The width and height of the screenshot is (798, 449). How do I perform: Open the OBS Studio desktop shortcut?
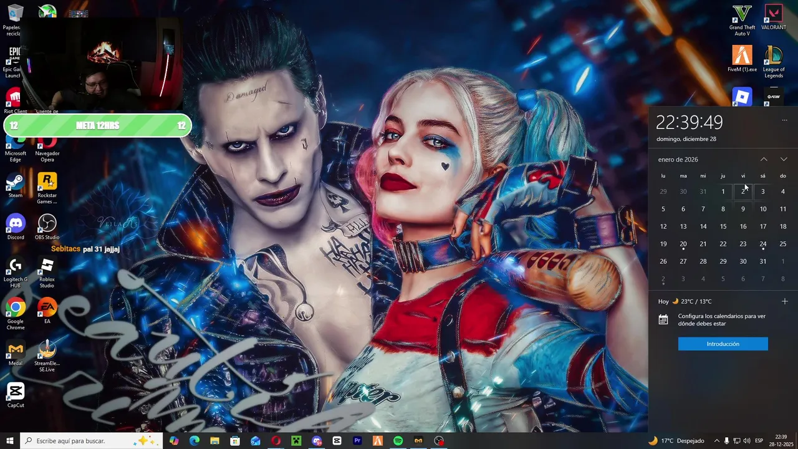pyautogui.click(x=47, y=227)
